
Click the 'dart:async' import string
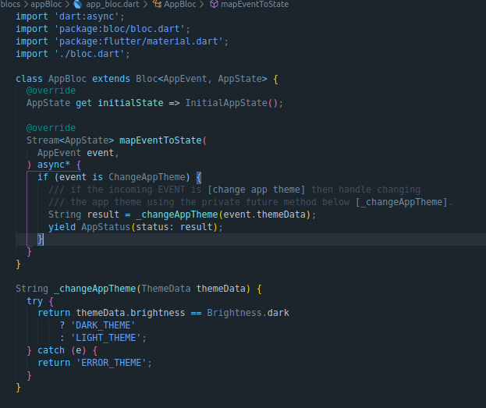(87, 16)
